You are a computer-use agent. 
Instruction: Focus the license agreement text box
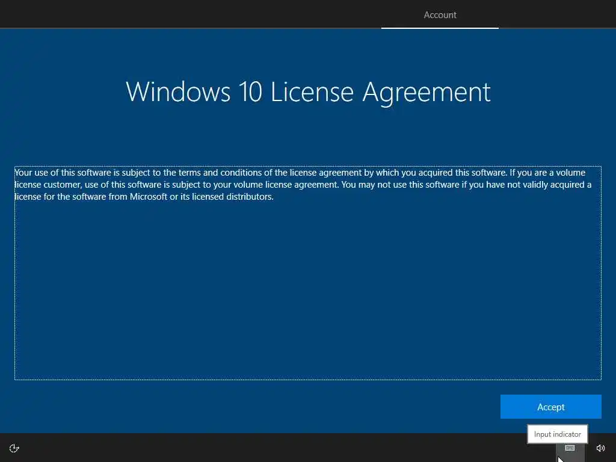tap(308, 273)
